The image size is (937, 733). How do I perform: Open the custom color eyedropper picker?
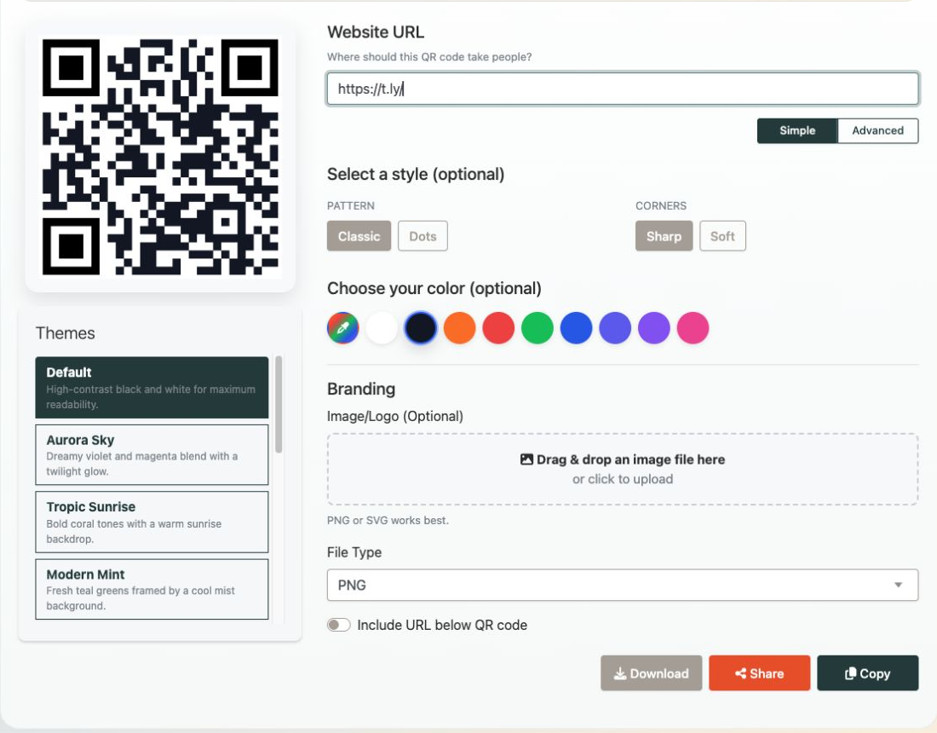coord(343,327)
